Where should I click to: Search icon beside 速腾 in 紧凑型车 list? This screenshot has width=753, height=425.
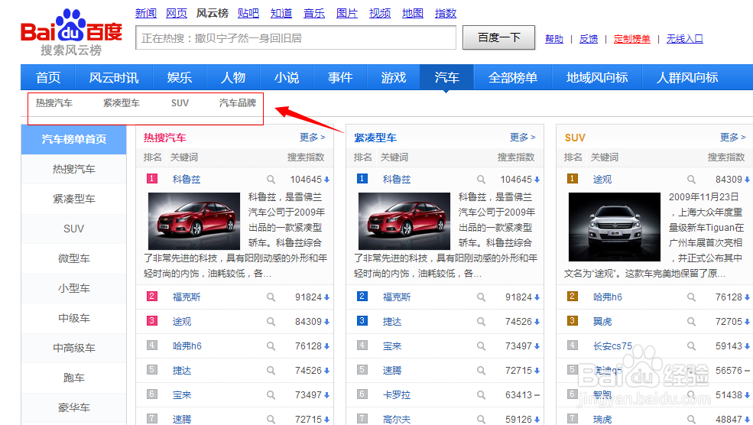point(481,371)
